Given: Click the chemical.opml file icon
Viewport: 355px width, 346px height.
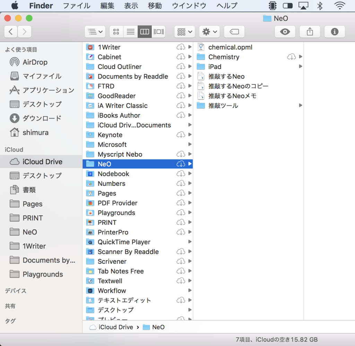Looking at the screenshot, I should point(201,47).
